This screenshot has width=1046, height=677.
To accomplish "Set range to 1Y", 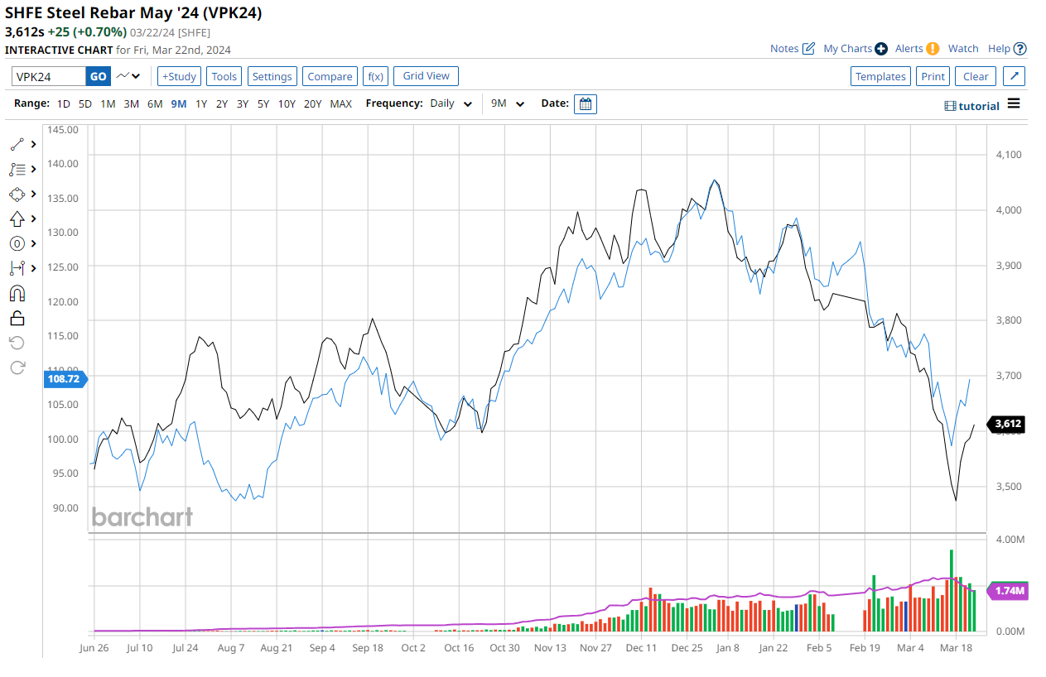I will pos(201,103).
